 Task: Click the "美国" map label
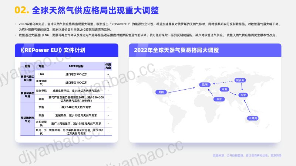(x=161, y=92)
